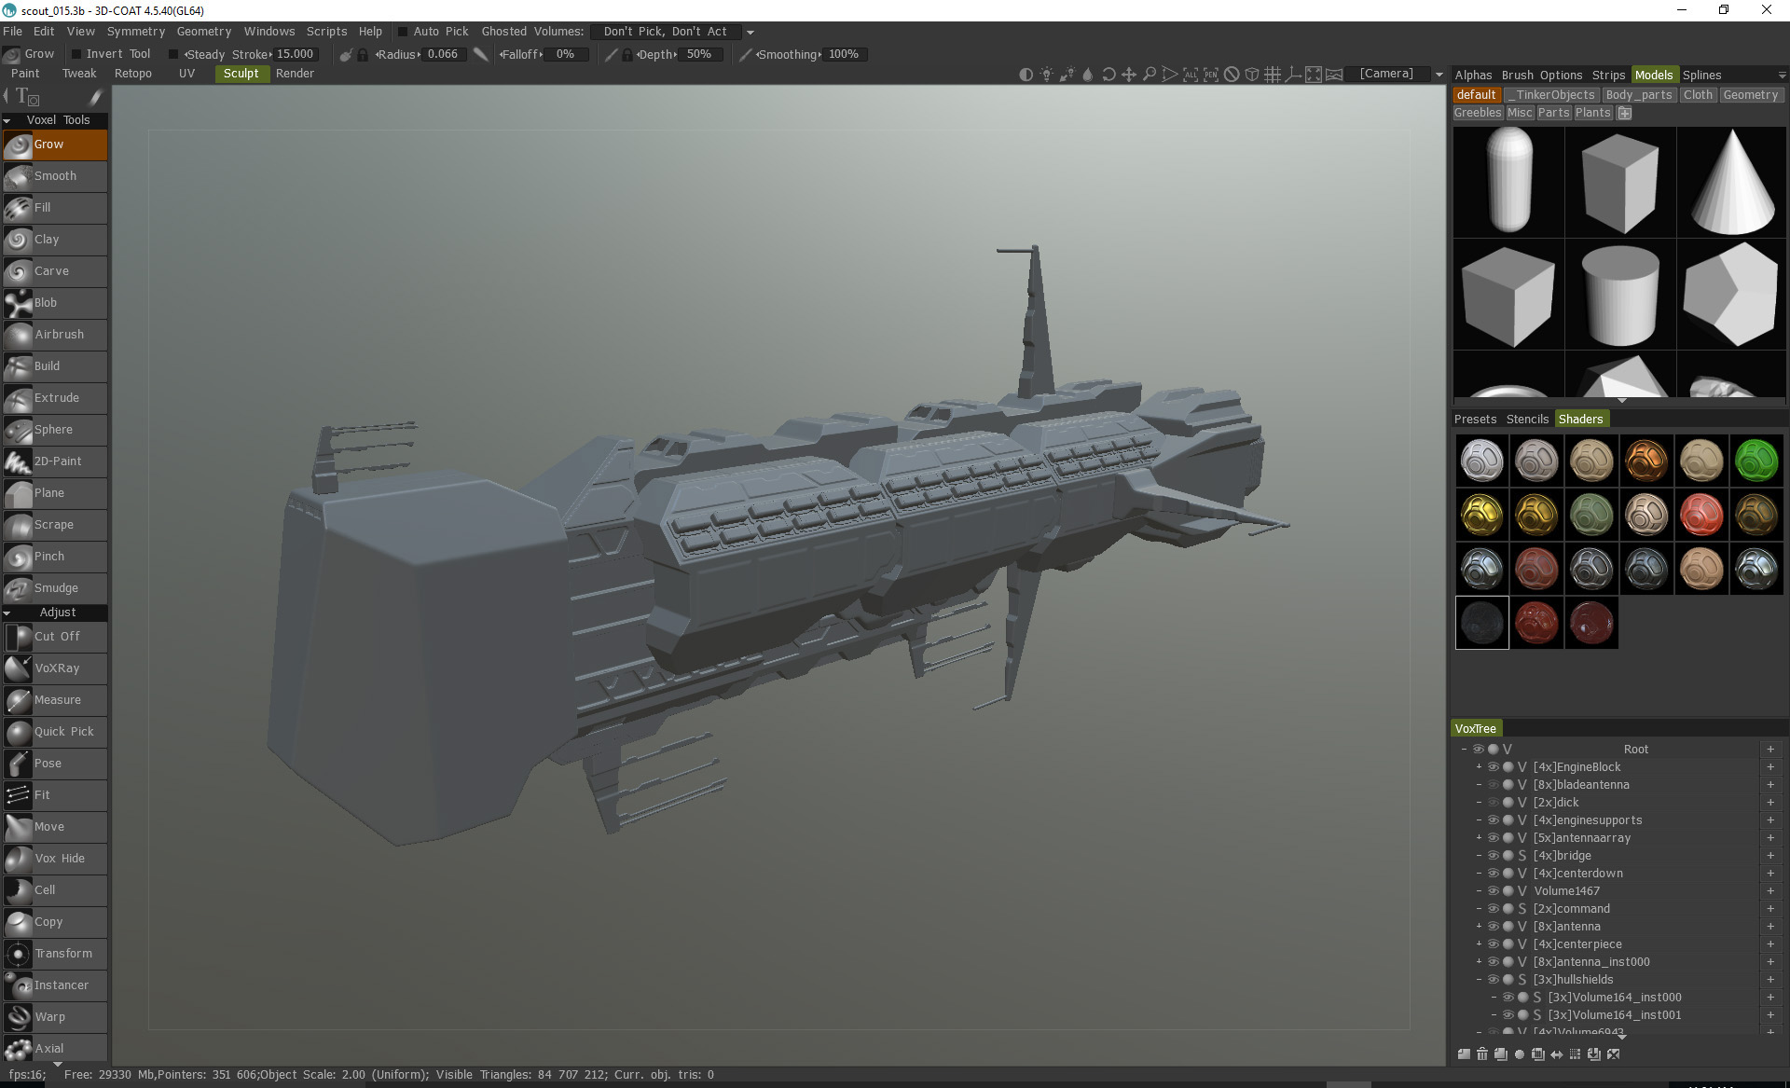Image resolution: width=1790 pixels, height=1088 pixels.
Task: Choose the Instancer tool
Action: tap(54, 985)
